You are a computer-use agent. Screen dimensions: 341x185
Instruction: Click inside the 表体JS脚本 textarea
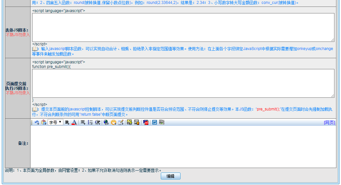point(183,27)
